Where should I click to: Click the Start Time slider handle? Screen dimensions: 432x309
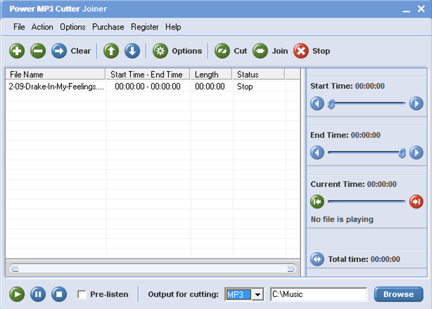tap(331, 104)
